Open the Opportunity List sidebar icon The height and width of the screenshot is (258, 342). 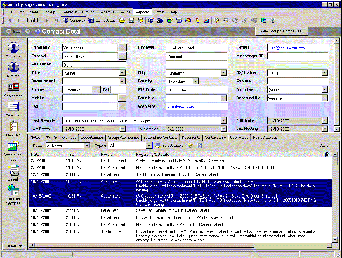pos(13,150)
